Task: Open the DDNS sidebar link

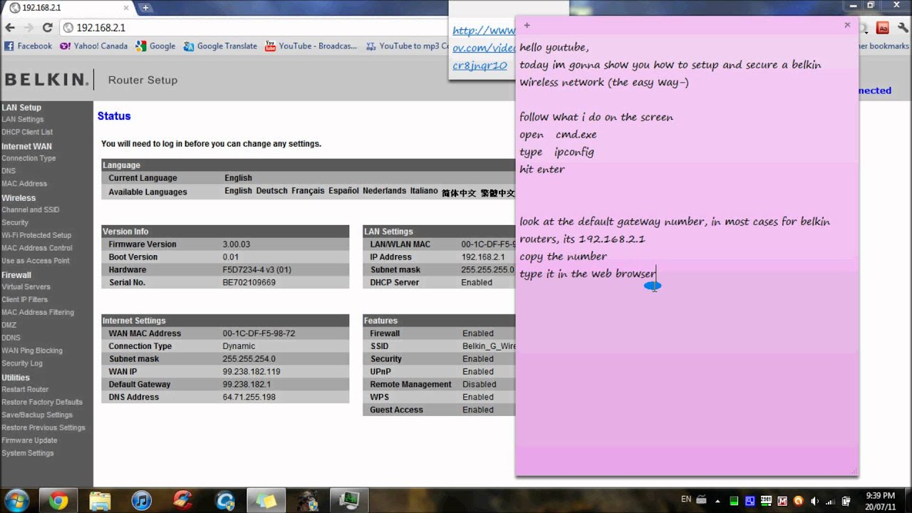Action: (11, 338)
